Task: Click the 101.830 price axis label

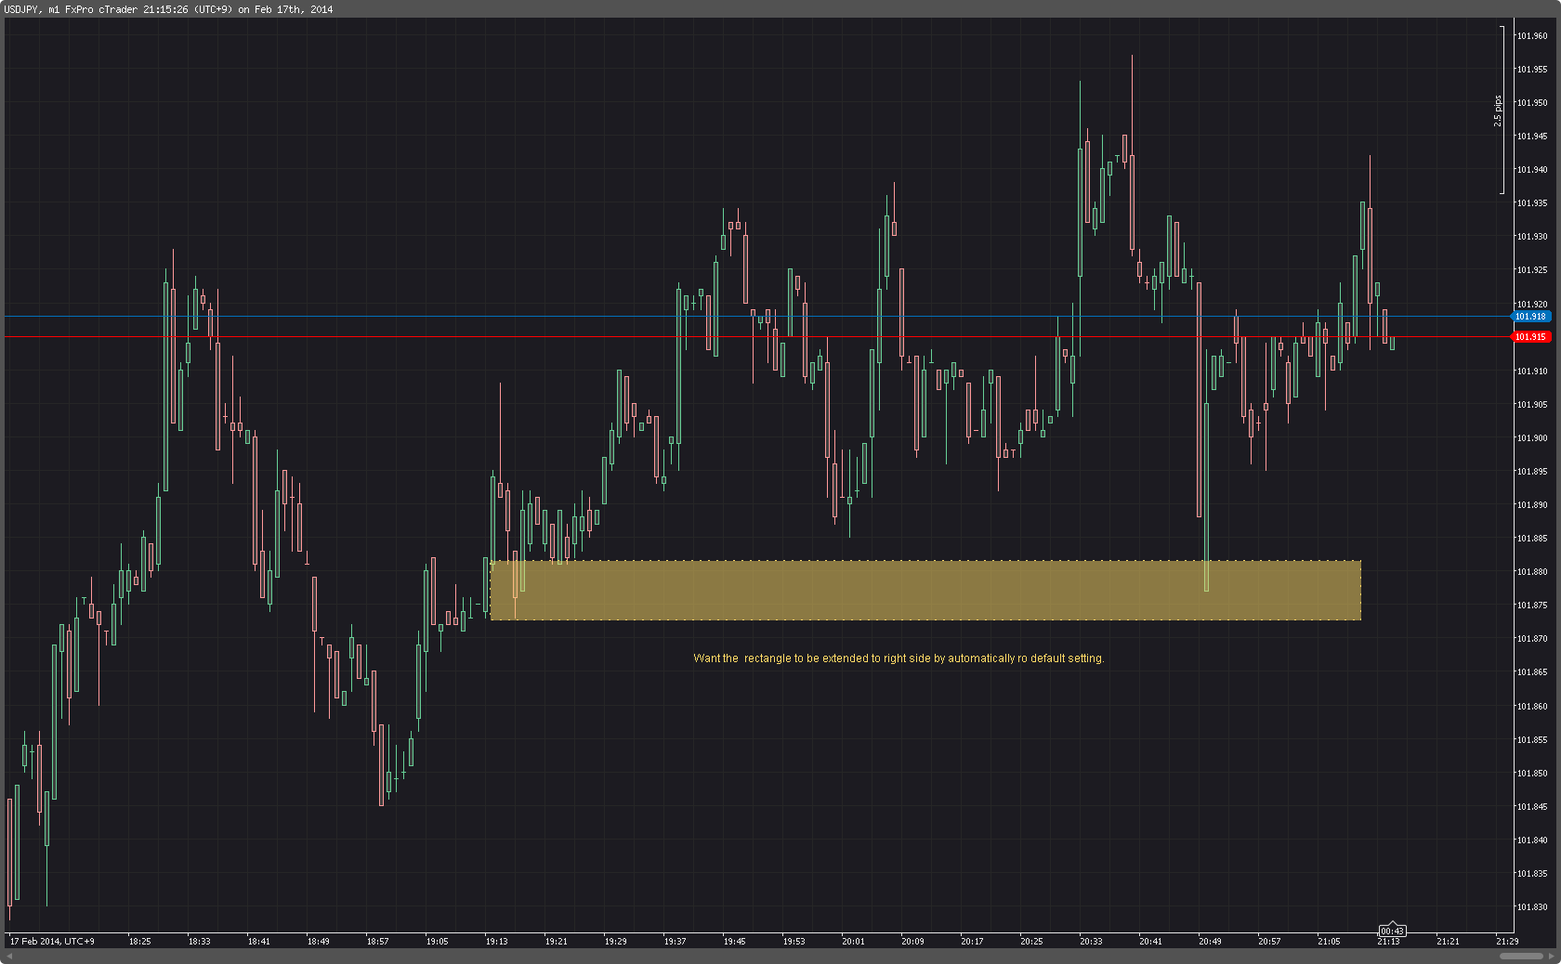Action: pos(1532,907)
